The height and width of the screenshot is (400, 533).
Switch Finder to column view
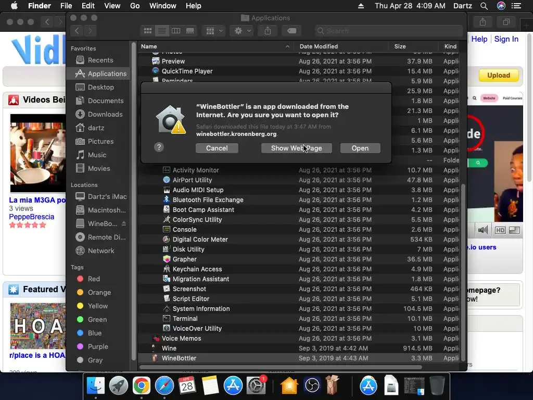pyautogui.click(x=176, y=31)
